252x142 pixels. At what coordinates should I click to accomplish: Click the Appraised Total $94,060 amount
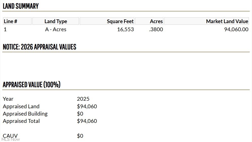pos(87,121)
